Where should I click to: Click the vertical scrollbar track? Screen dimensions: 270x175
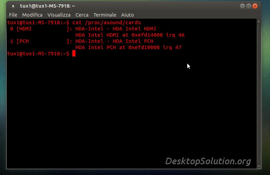point(259,94)
